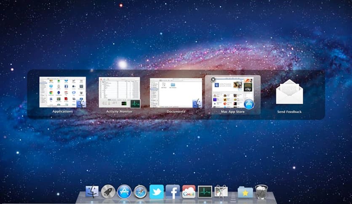Click the App Store icon in Dock
Viewport: 352px width, 204px height.
(x=125, y=191)
